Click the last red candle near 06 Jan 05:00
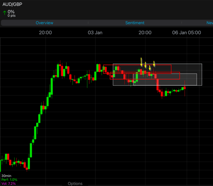The image size is (213, 186). pyautogui.click(x=185, y=88)
